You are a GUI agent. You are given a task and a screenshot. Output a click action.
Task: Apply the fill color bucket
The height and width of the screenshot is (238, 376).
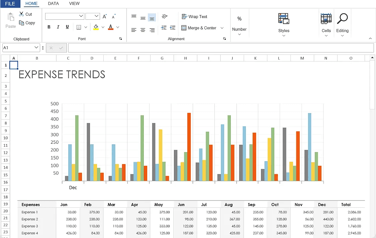96,27
